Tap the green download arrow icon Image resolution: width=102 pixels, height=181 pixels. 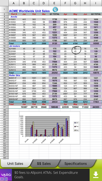[96, 175]
